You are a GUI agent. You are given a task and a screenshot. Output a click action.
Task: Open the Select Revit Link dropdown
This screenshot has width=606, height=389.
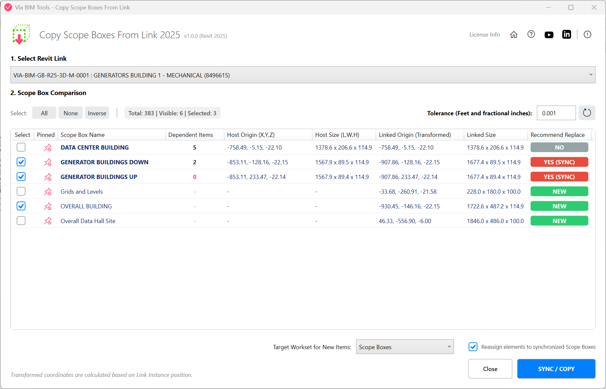[x=303, y=75]
